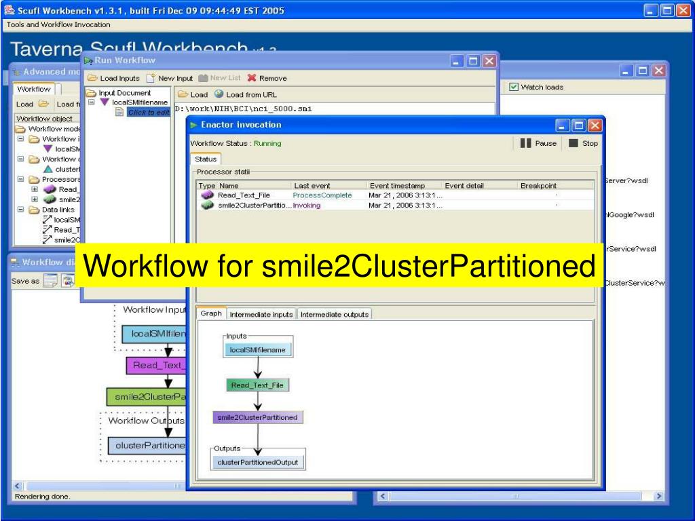Click the Save as diagram icon

(x=50, y=280)
